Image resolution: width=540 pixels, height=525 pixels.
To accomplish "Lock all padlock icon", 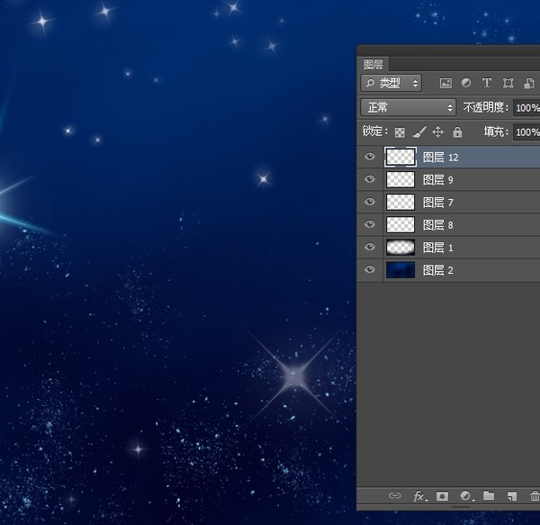I will [457, 131].
